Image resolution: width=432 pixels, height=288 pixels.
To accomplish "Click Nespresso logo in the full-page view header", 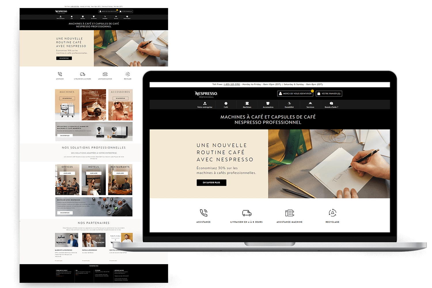I will coord(61,12).
